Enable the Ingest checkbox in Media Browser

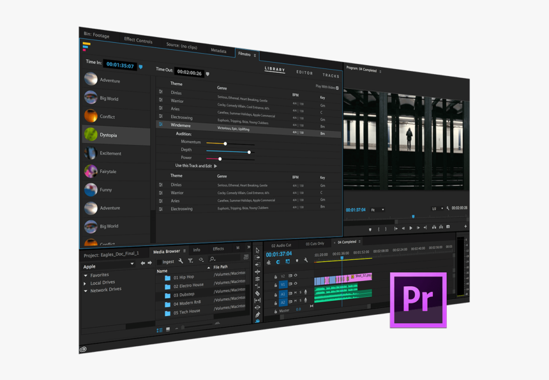[160, 261]
